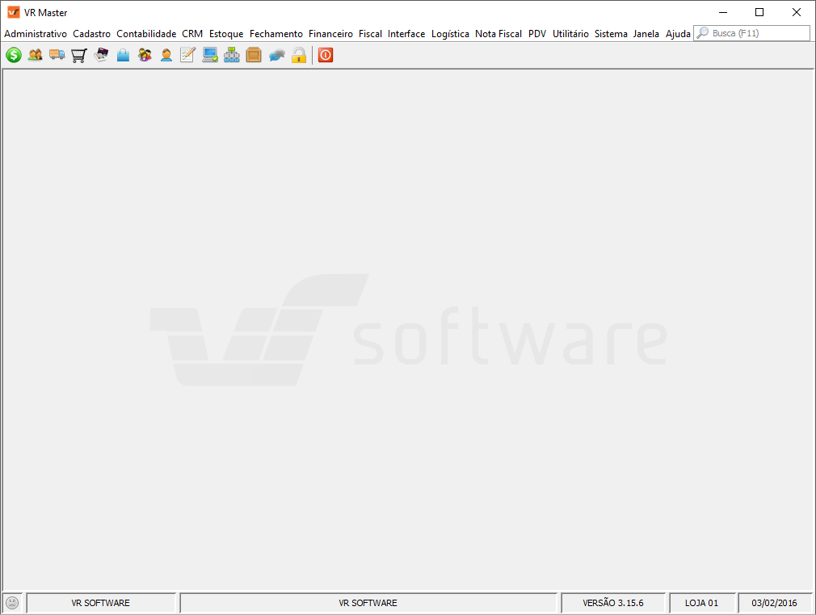Click the VERSÃO 3.15.6 status panel

point(613,603)
